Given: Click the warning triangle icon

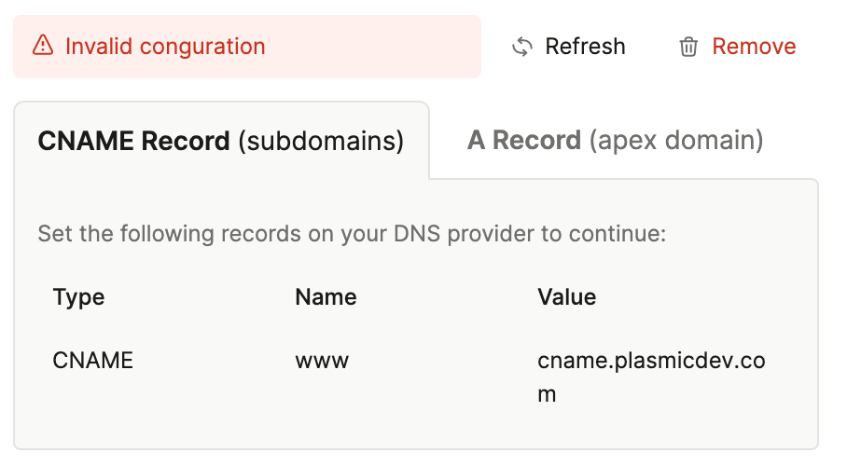Looking at the screenshot, I should click(43, 47).
